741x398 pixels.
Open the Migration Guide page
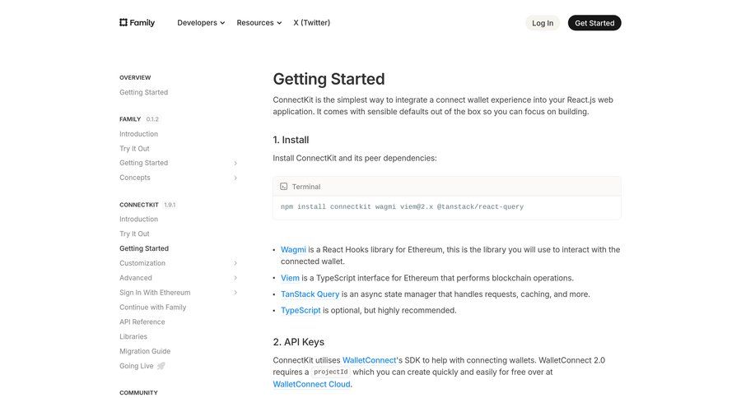[145, 351]
